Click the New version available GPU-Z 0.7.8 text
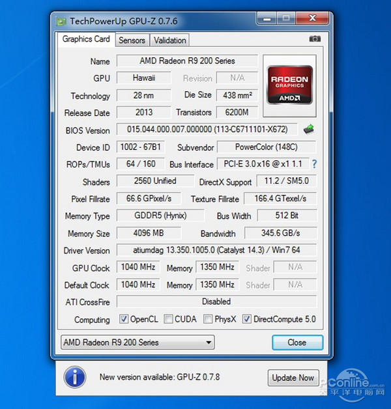 click(160, 377)
